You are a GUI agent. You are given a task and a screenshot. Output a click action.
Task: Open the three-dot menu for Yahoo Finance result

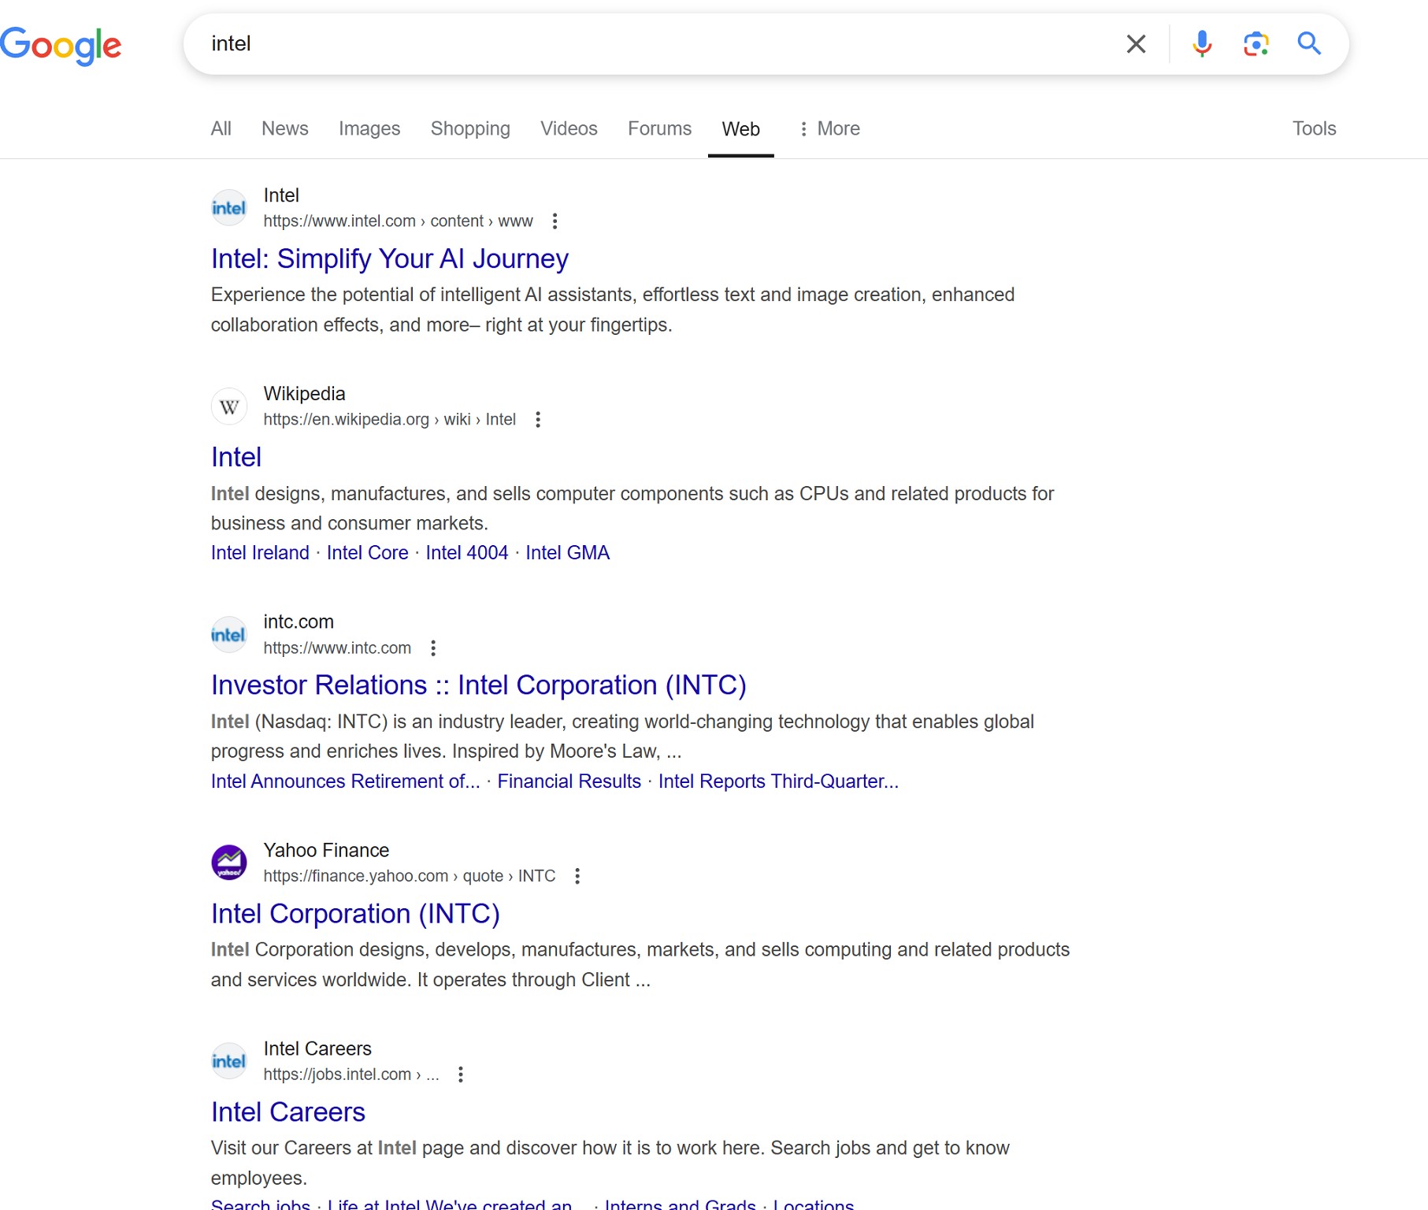click(577, 876)
